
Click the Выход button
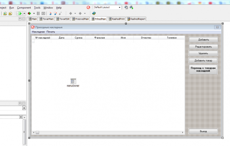pos(203,131)
